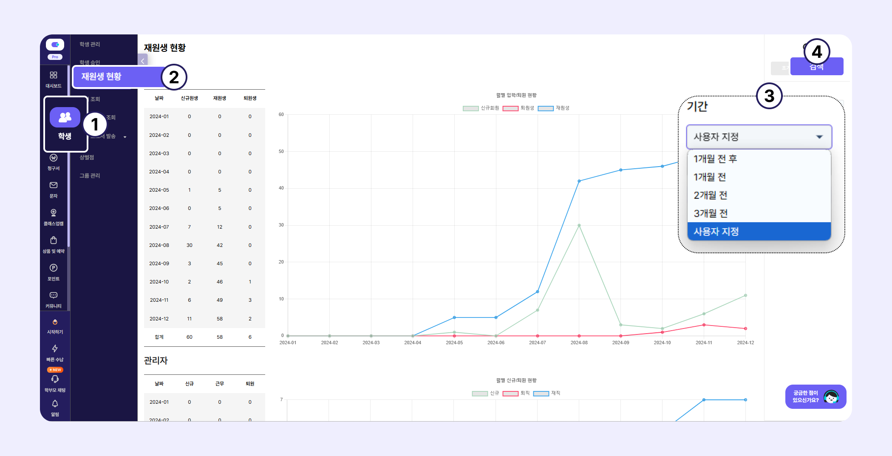892x456 pixels.
Task: Click the 관리자 section heading
Action: click(156, 360)
